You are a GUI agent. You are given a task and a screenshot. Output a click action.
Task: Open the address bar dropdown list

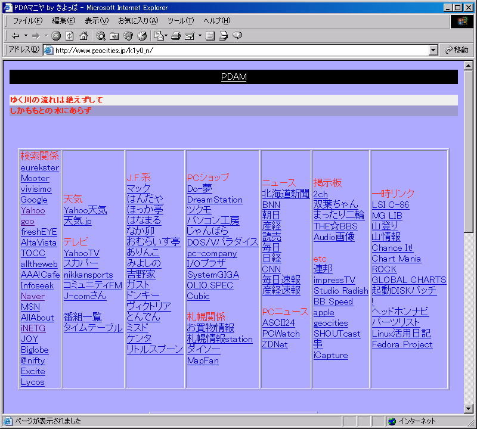tap(433, 50)
